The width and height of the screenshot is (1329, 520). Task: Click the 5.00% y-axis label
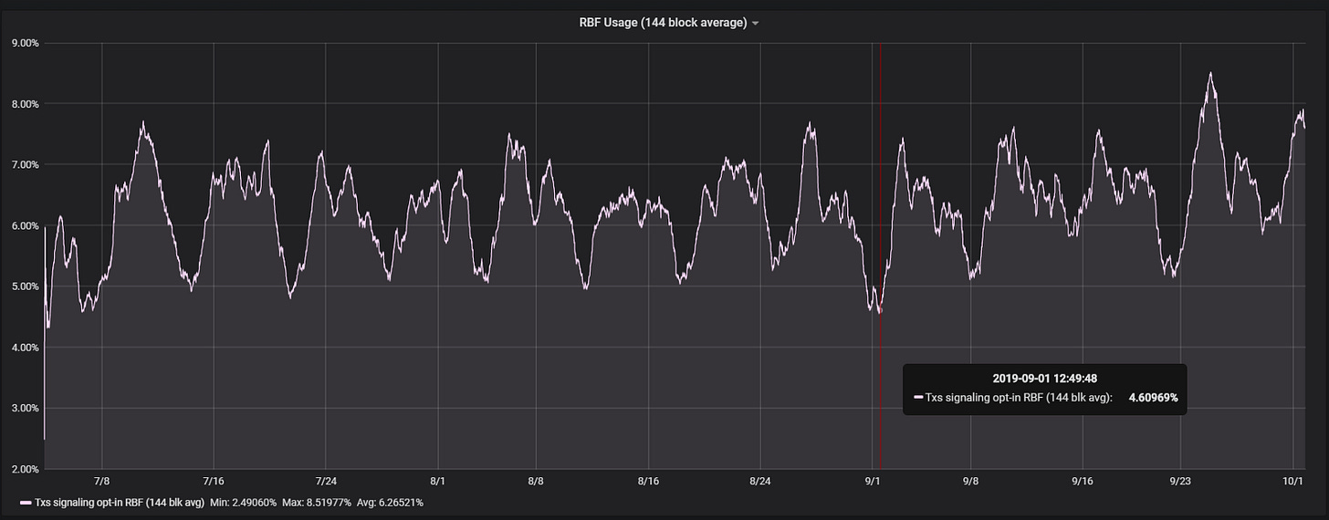(x=25, y=286)
